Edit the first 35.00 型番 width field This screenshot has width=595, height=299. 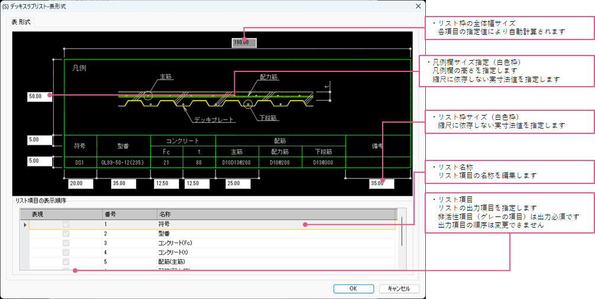click(x=124, y=183)
